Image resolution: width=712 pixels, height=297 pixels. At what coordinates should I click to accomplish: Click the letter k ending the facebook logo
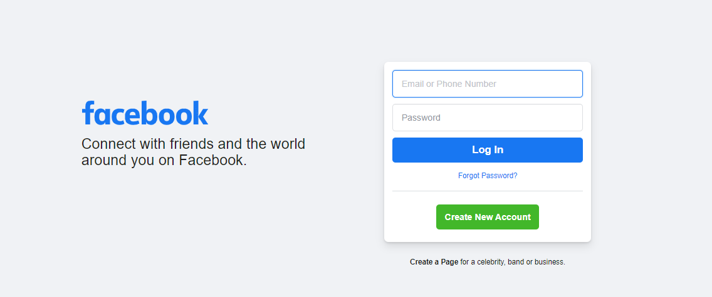[x=201, y=113]
